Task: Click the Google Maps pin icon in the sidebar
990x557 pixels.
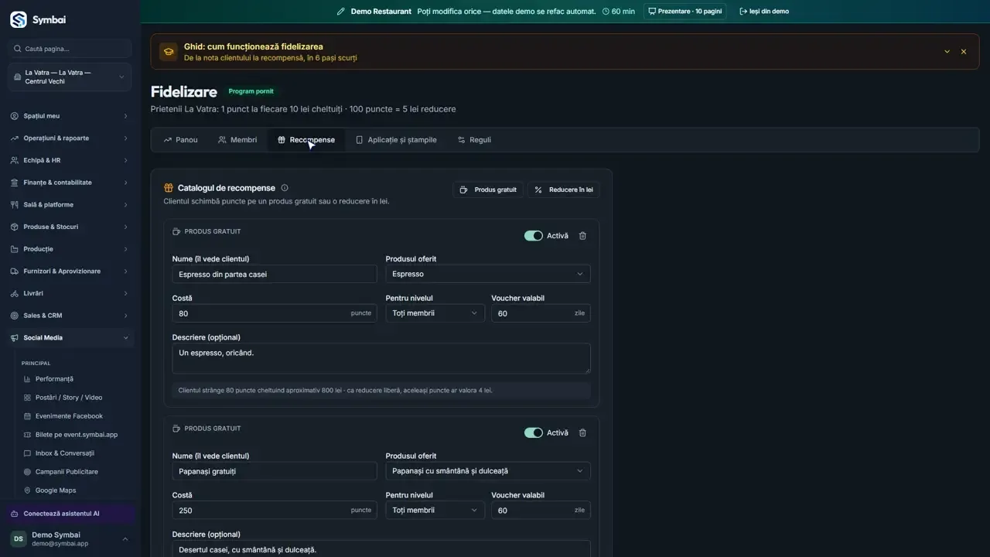Action: [x=27, y=490]
